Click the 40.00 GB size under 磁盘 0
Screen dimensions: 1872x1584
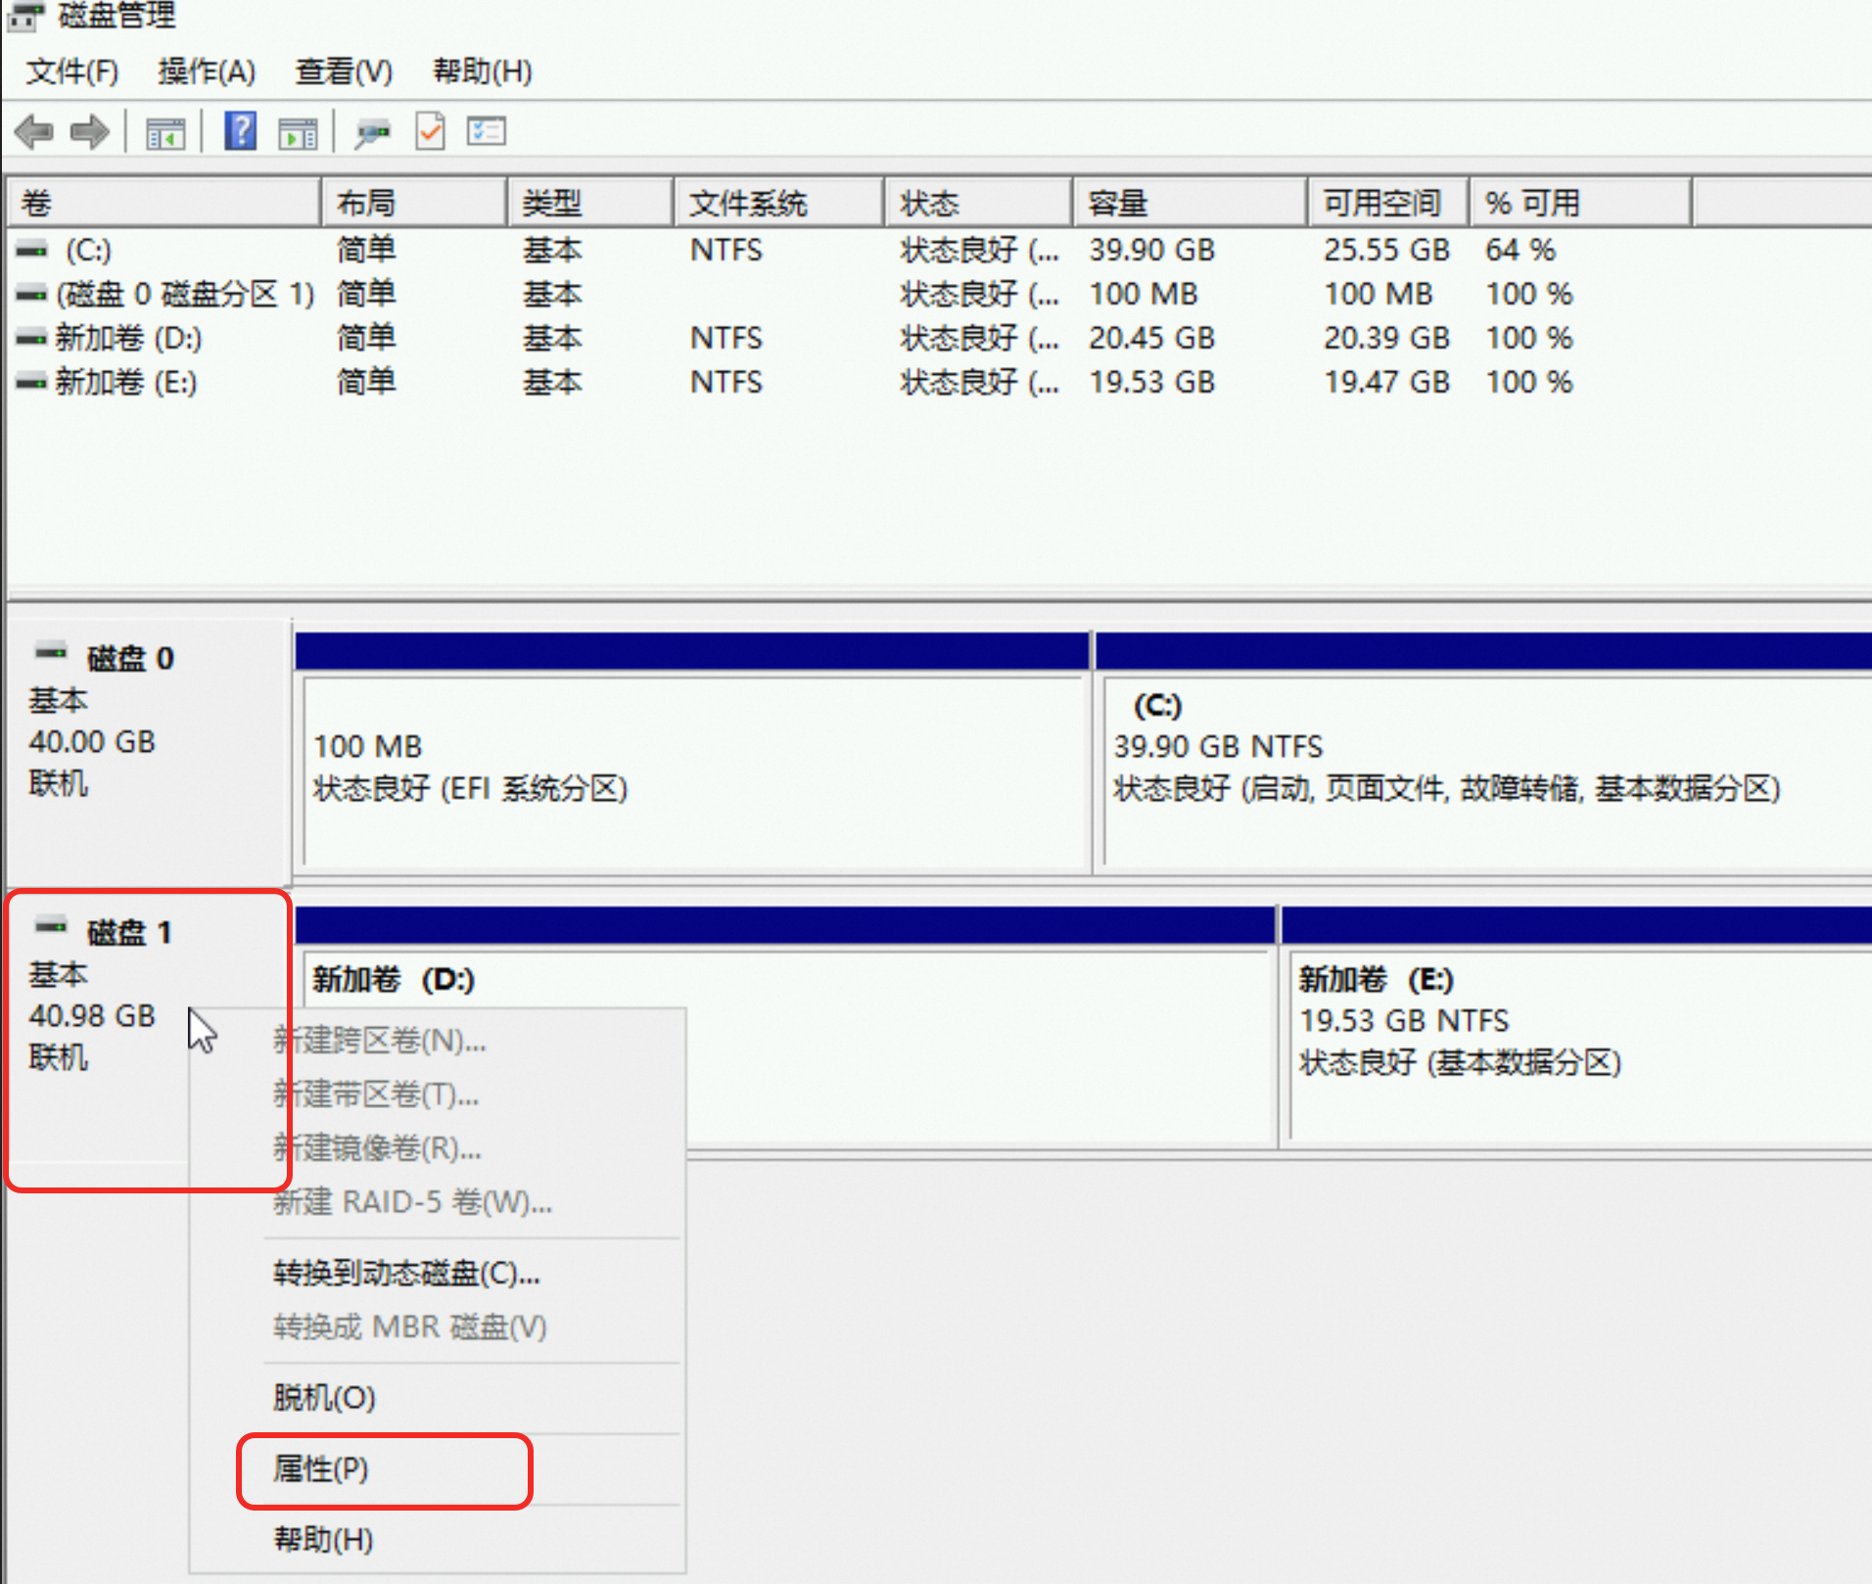(x=92, y=742)
